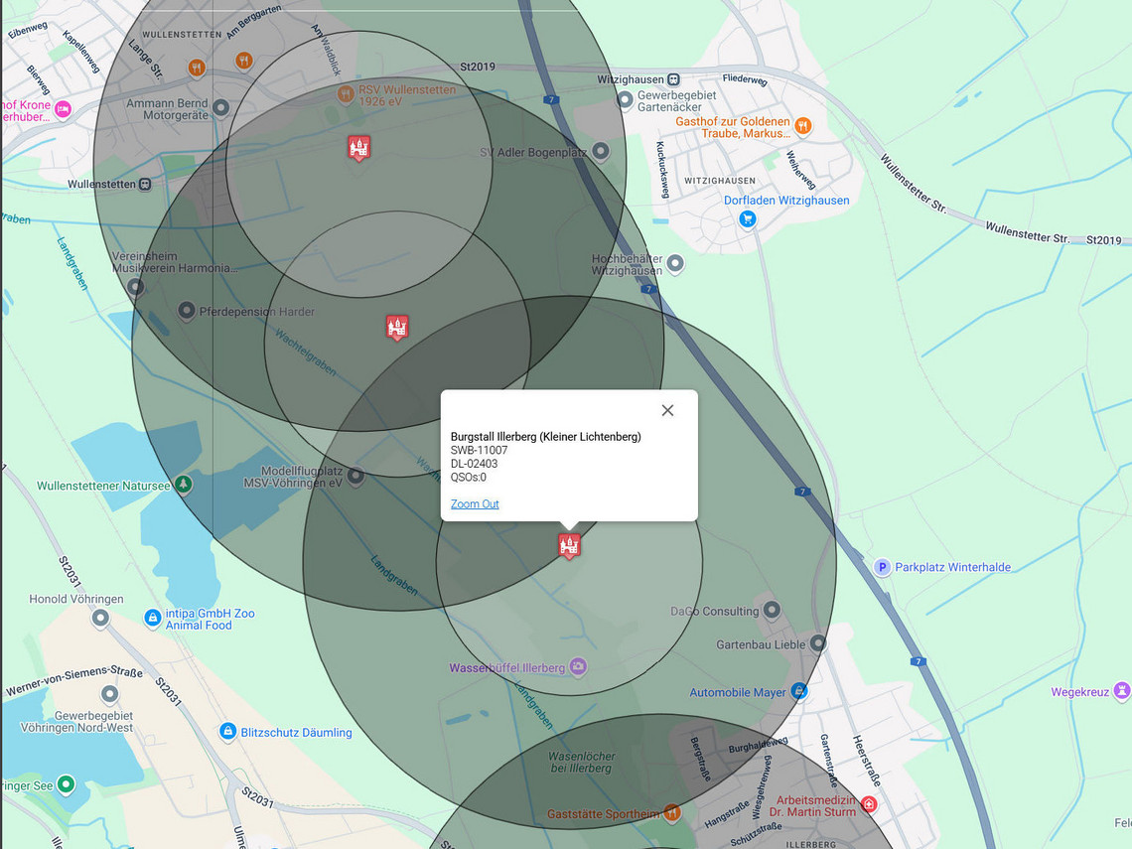Click the Wullenstettener Natursee label

[104, 486]
